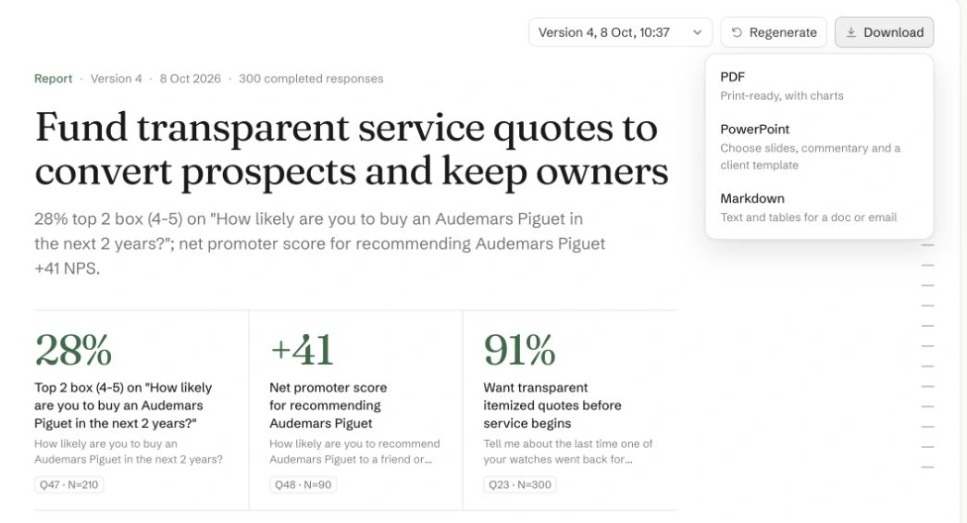Click the Download button
The height and width of the screenshot is (523, 967).
pos(884,32)
